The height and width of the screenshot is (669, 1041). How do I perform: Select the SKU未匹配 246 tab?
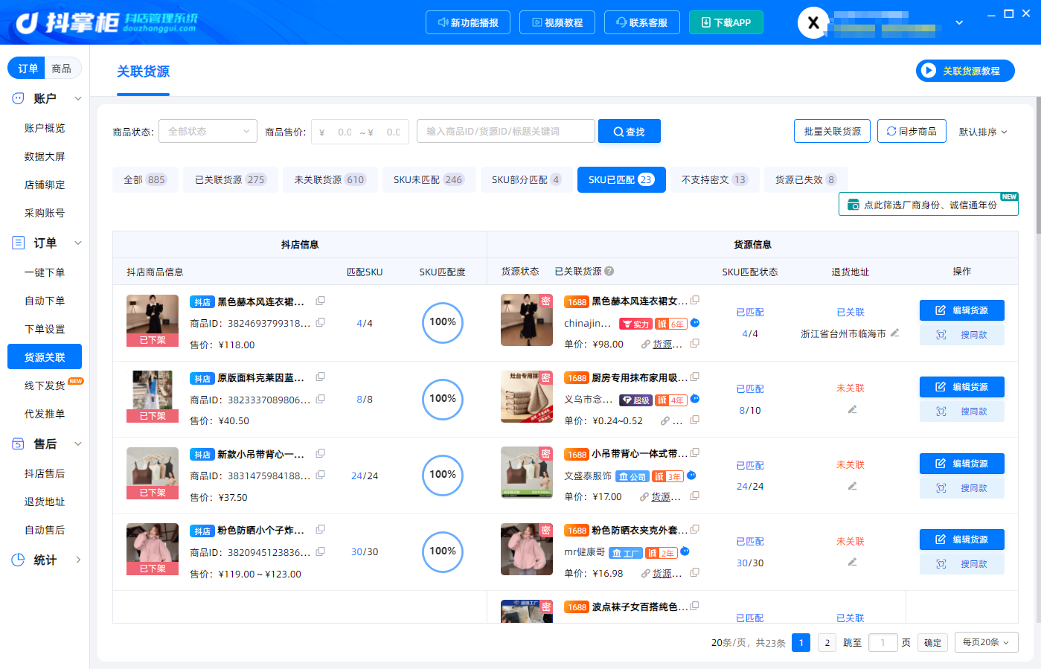tap(429, 179)
